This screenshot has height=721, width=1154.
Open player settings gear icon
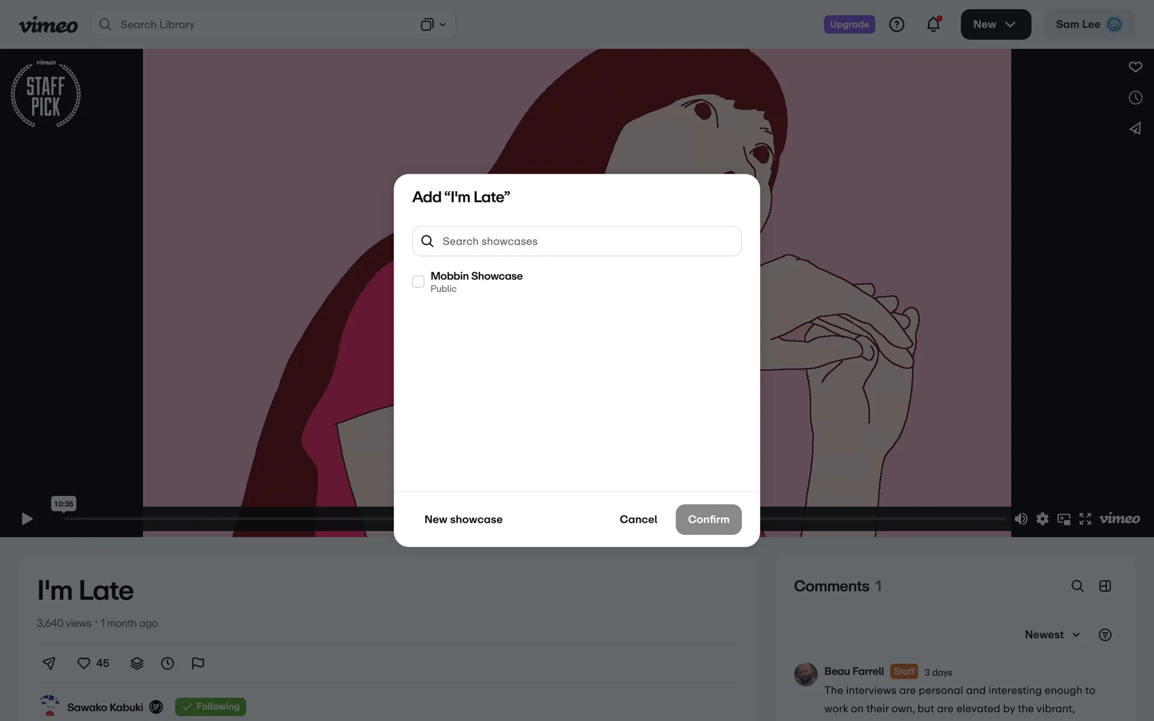[x=1042, y=519]
